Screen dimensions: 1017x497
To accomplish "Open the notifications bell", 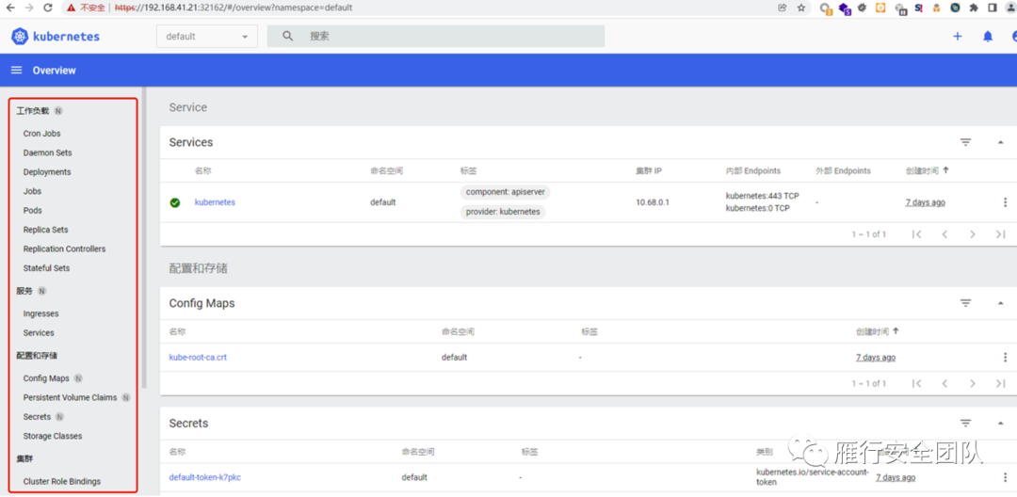I will [x=988, y=37].
